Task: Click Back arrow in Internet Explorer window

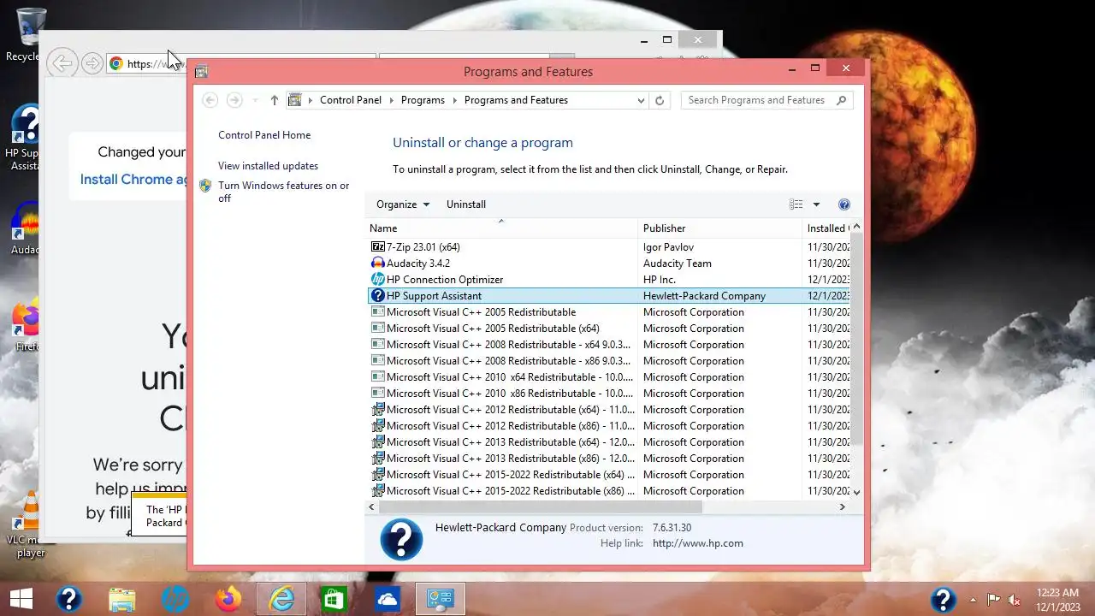Action: [x=62, y=63]
